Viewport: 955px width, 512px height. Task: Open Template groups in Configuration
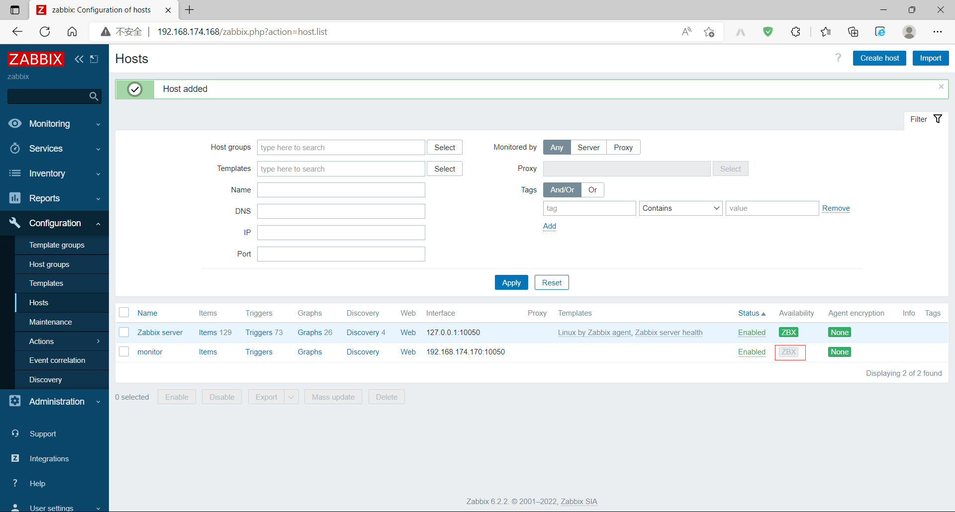coord(62,245)
